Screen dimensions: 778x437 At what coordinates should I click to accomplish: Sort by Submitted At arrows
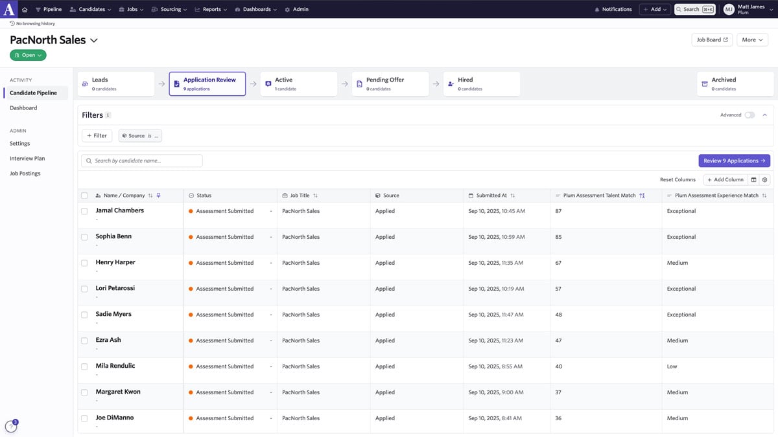(x=512, y=196)
